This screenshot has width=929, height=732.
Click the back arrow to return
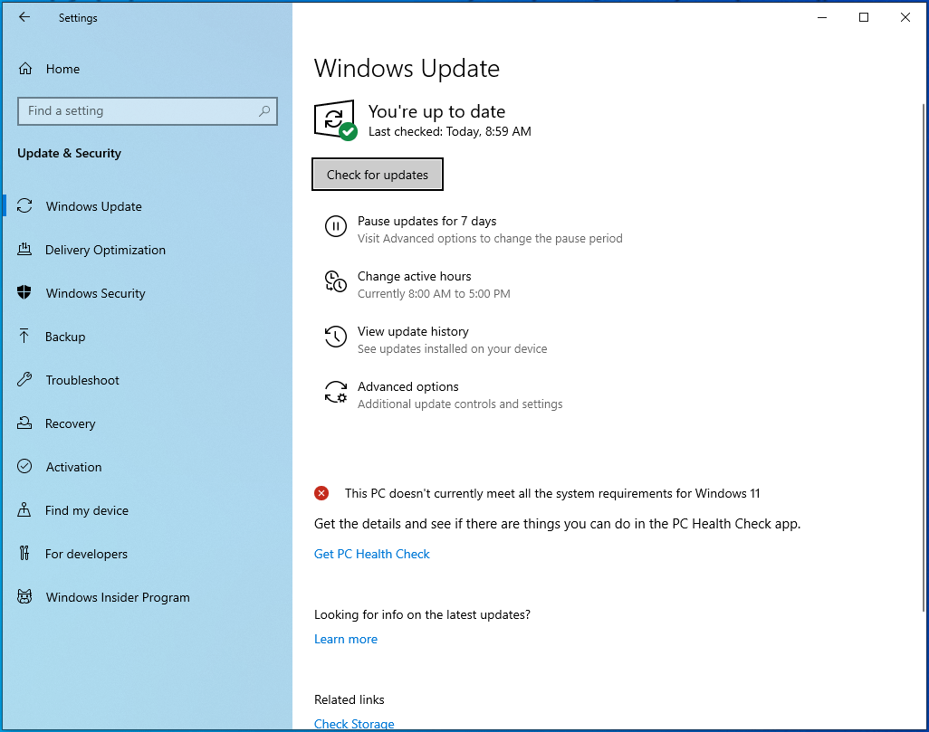24,17
